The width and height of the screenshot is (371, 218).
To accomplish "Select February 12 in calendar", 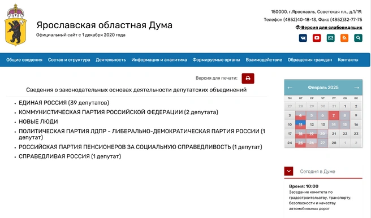I will [x=312, y=125].
